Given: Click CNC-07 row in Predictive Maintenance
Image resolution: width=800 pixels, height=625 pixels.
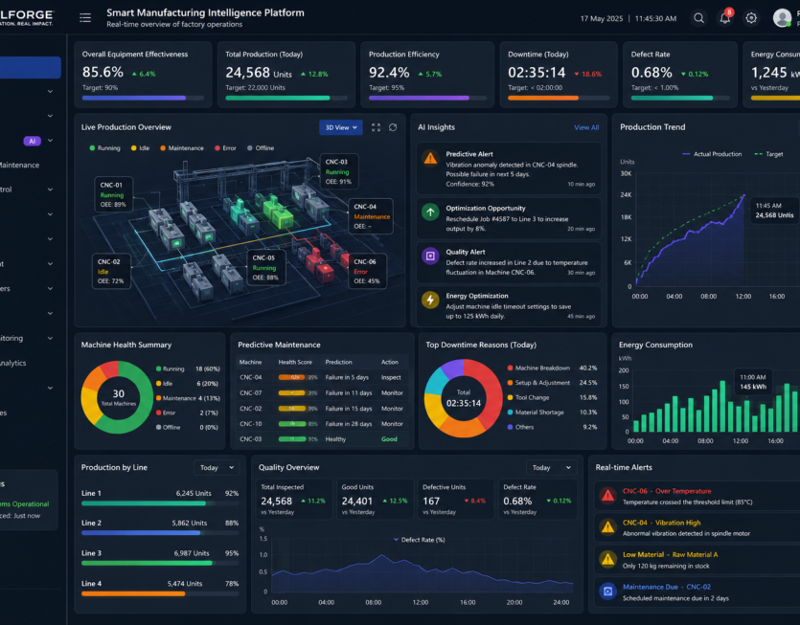Looking at the screenshot, I should 322,393.
